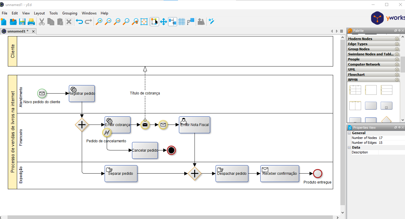Toggle orthogonal edges mode button

pyautogui.click(x=172, y=22)
